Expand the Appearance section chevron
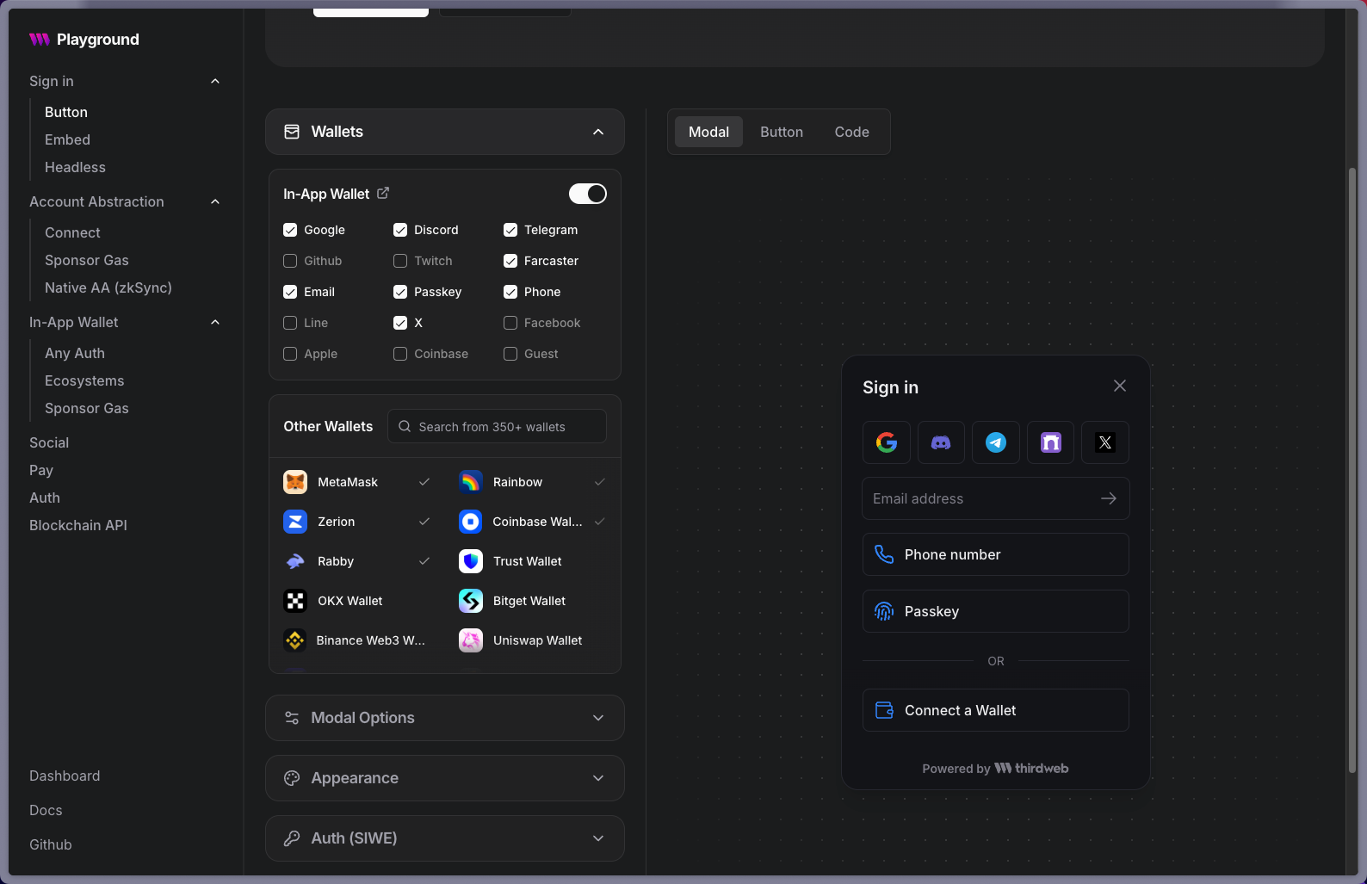 [x=598, y=778]
